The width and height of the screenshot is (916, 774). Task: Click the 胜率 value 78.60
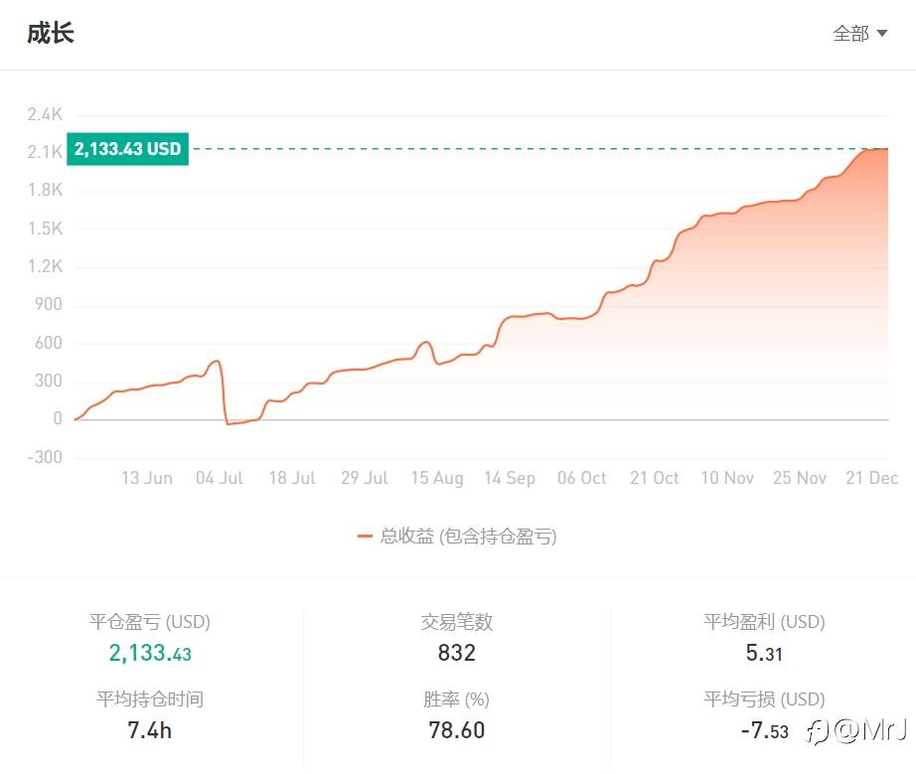tap(457, 730)
